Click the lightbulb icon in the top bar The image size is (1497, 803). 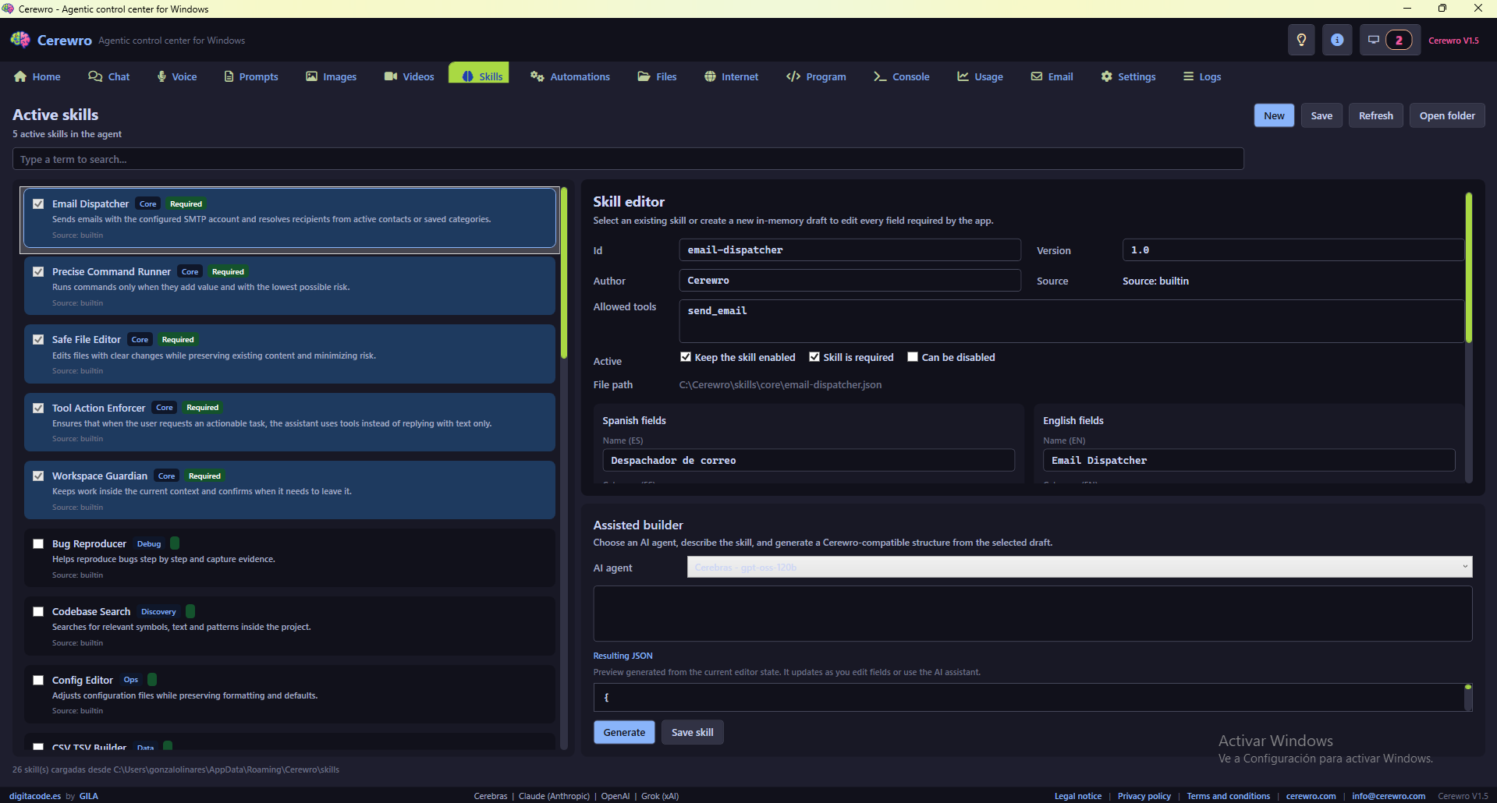(1300, 40)
